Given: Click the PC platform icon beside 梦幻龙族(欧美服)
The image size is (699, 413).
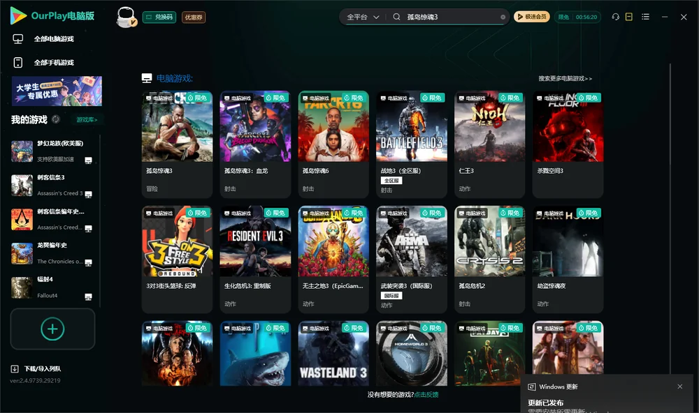Looking at the screenshot, I should pyautogui.click(x=88, y=160).
